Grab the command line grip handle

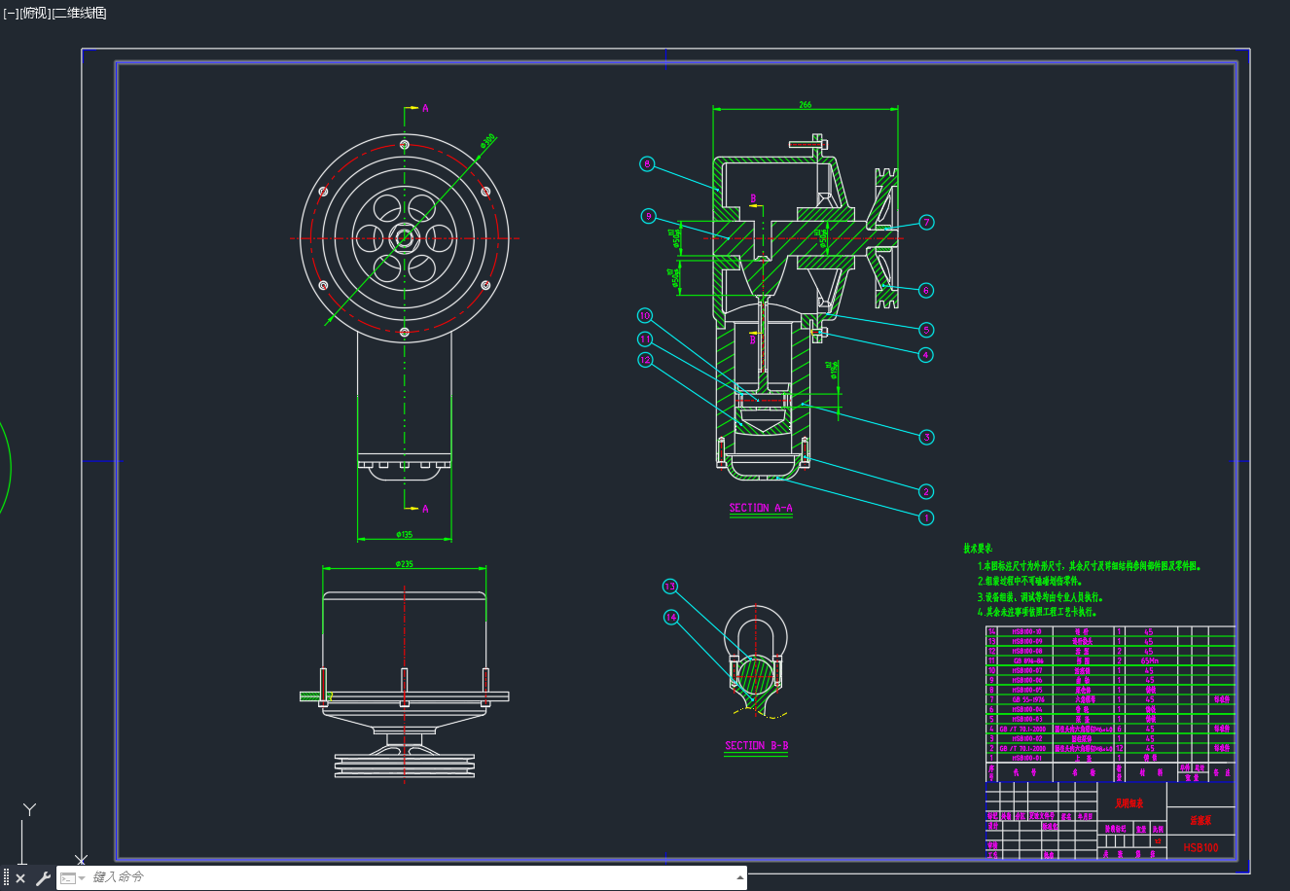pos(7,878)
